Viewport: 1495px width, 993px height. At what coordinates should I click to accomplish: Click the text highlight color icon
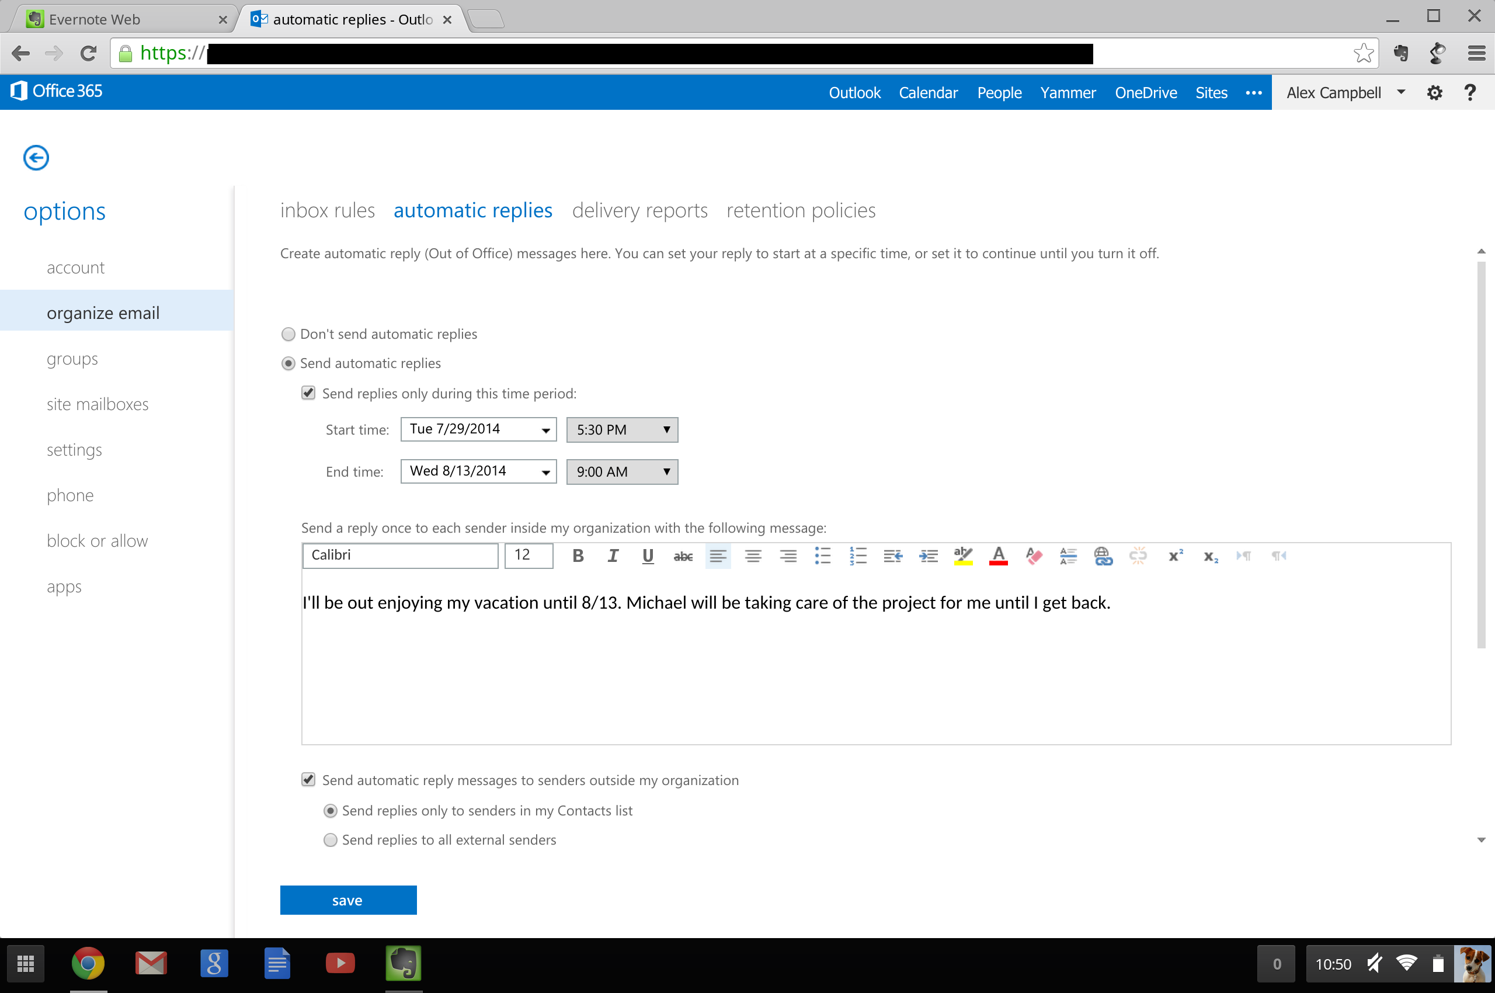click(964, 556)
